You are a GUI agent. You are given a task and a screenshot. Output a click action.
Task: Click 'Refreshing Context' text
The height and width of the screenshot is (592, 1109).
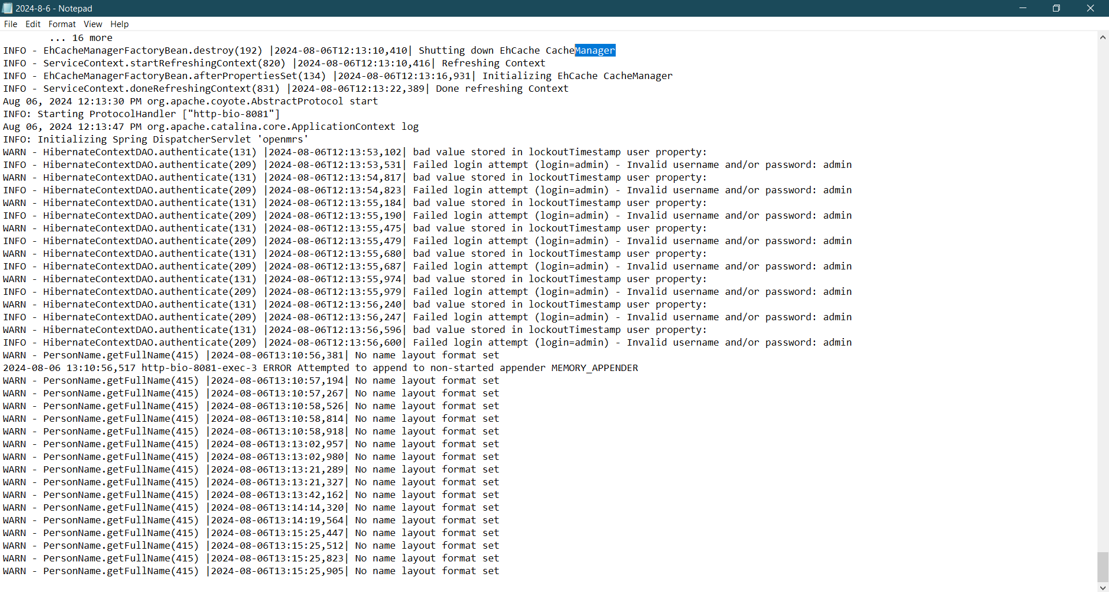coord(493,63)
